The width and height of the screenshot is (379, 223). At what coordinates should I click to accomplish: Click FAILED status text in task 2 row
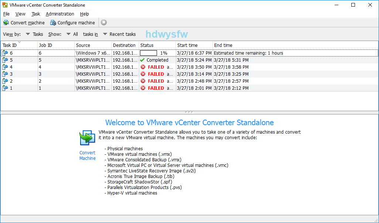tap(156, 81)
